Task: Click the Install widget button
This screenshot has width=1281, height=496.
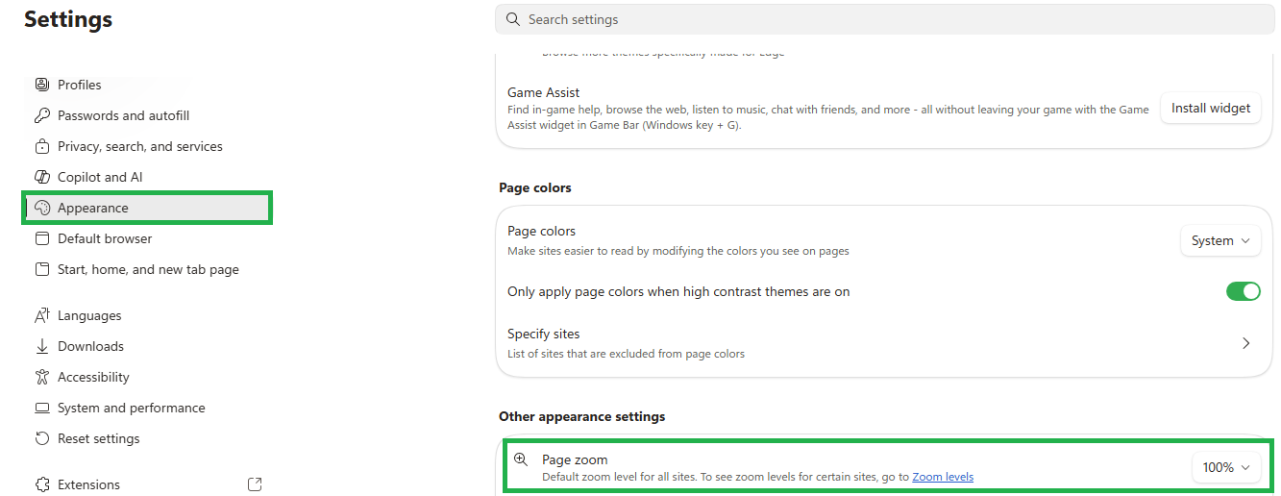Action: (1211, 108)
